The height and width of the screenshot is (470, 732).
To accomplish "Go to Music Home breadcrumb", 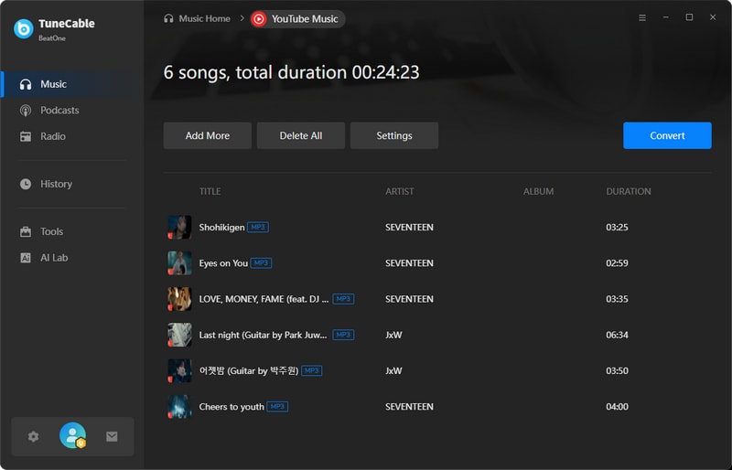I will pos(197,18).
